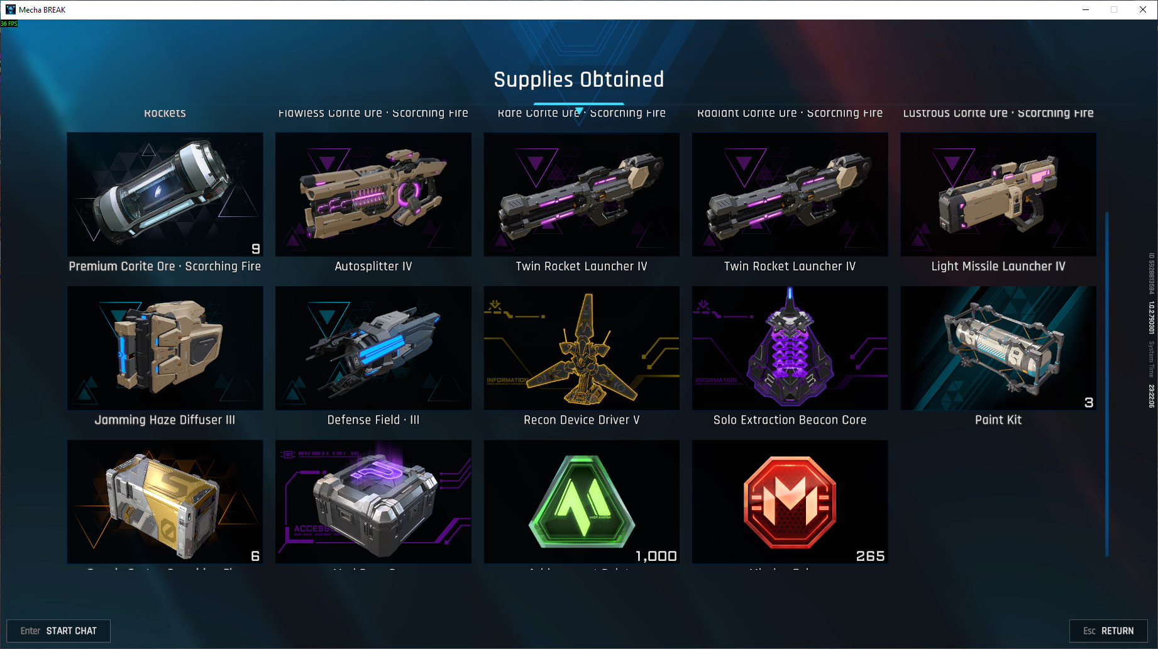Image resolution: width=1158 pixels, height=649 pixels.
Task: Select the red octagon token showing 265
Action: (790, 502)
